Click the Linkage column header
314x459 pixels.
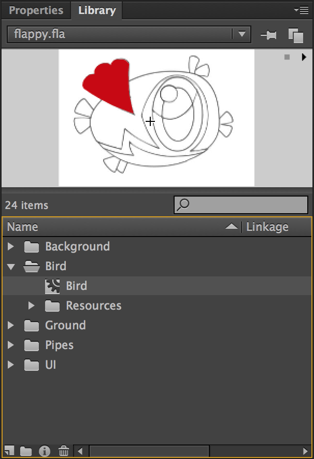[x=267, y=227]
